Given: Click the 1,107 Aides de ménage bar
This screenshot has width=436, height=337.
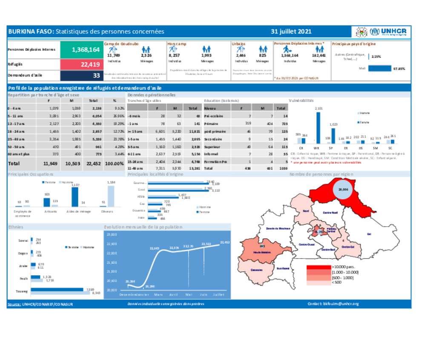Looking at the screenshot, I should point(75,197).
